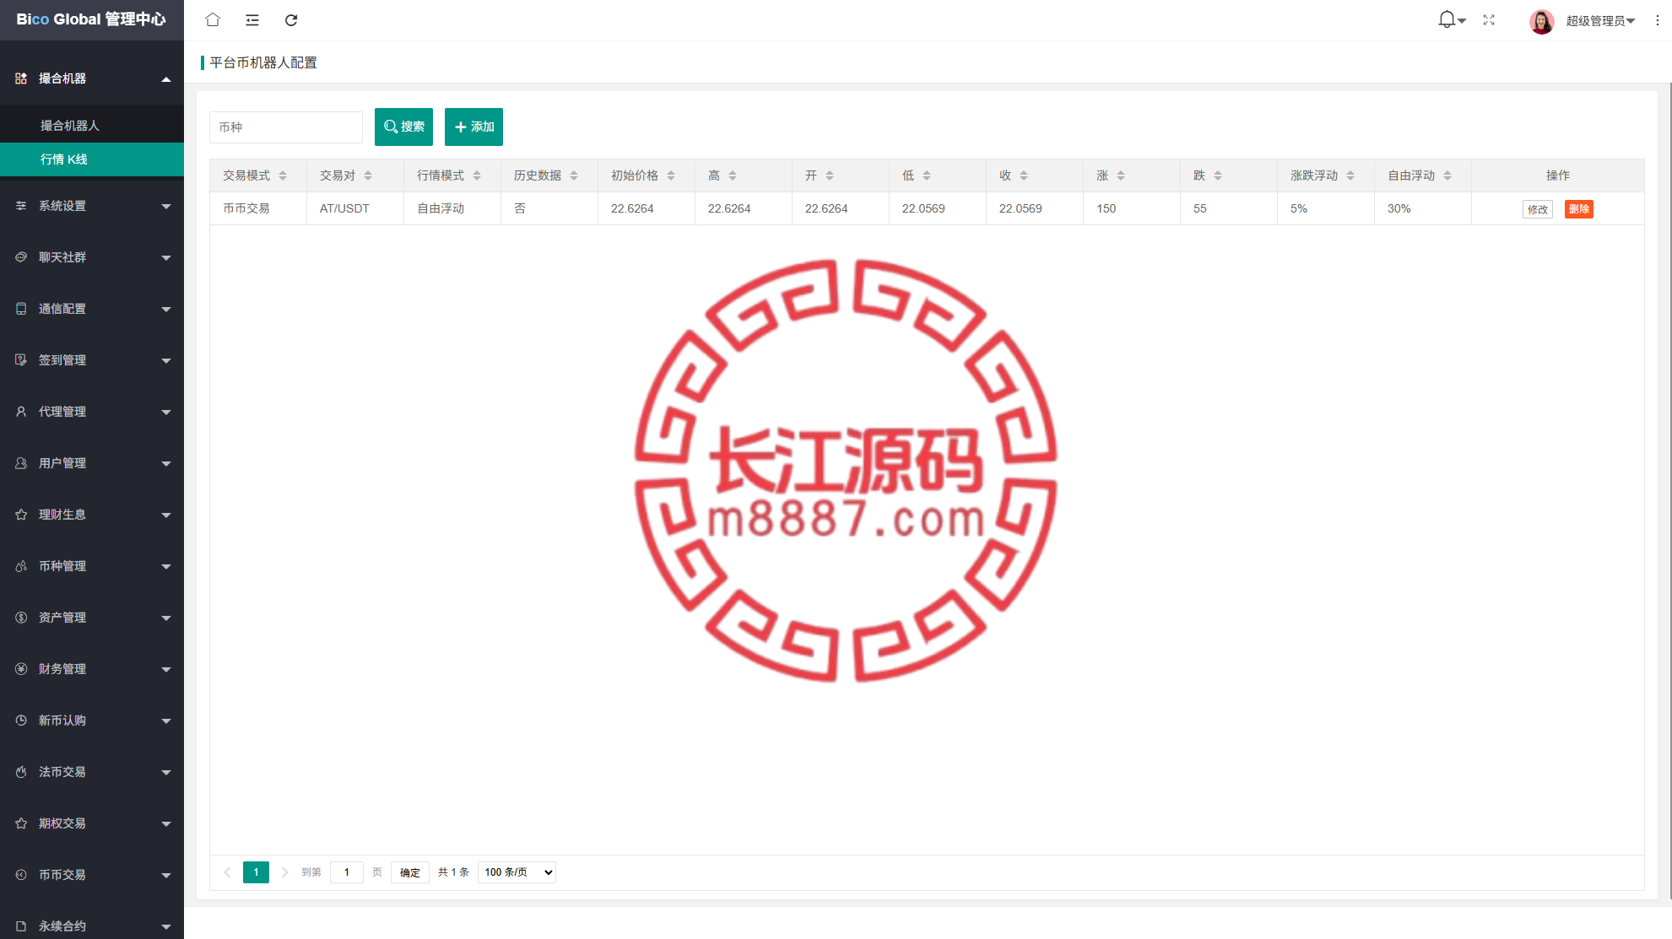Screen dimensions: 1672x939
Task: Open notifications bell
Action: (1447, 19)
